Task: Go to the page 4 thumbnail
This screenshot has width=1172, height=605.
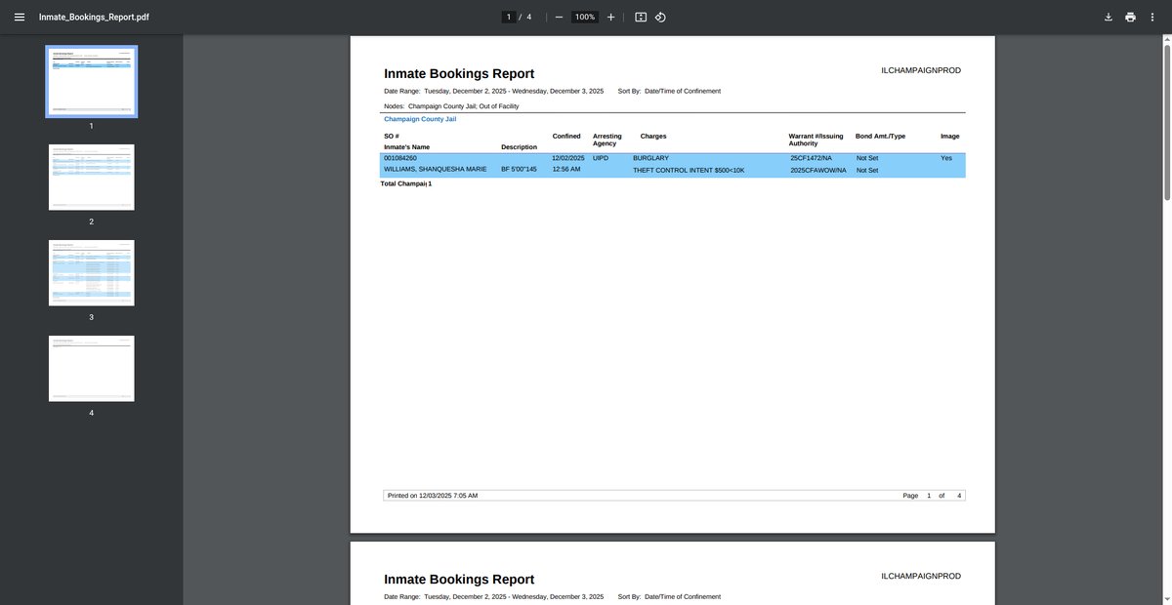Action: coord(92,368)
